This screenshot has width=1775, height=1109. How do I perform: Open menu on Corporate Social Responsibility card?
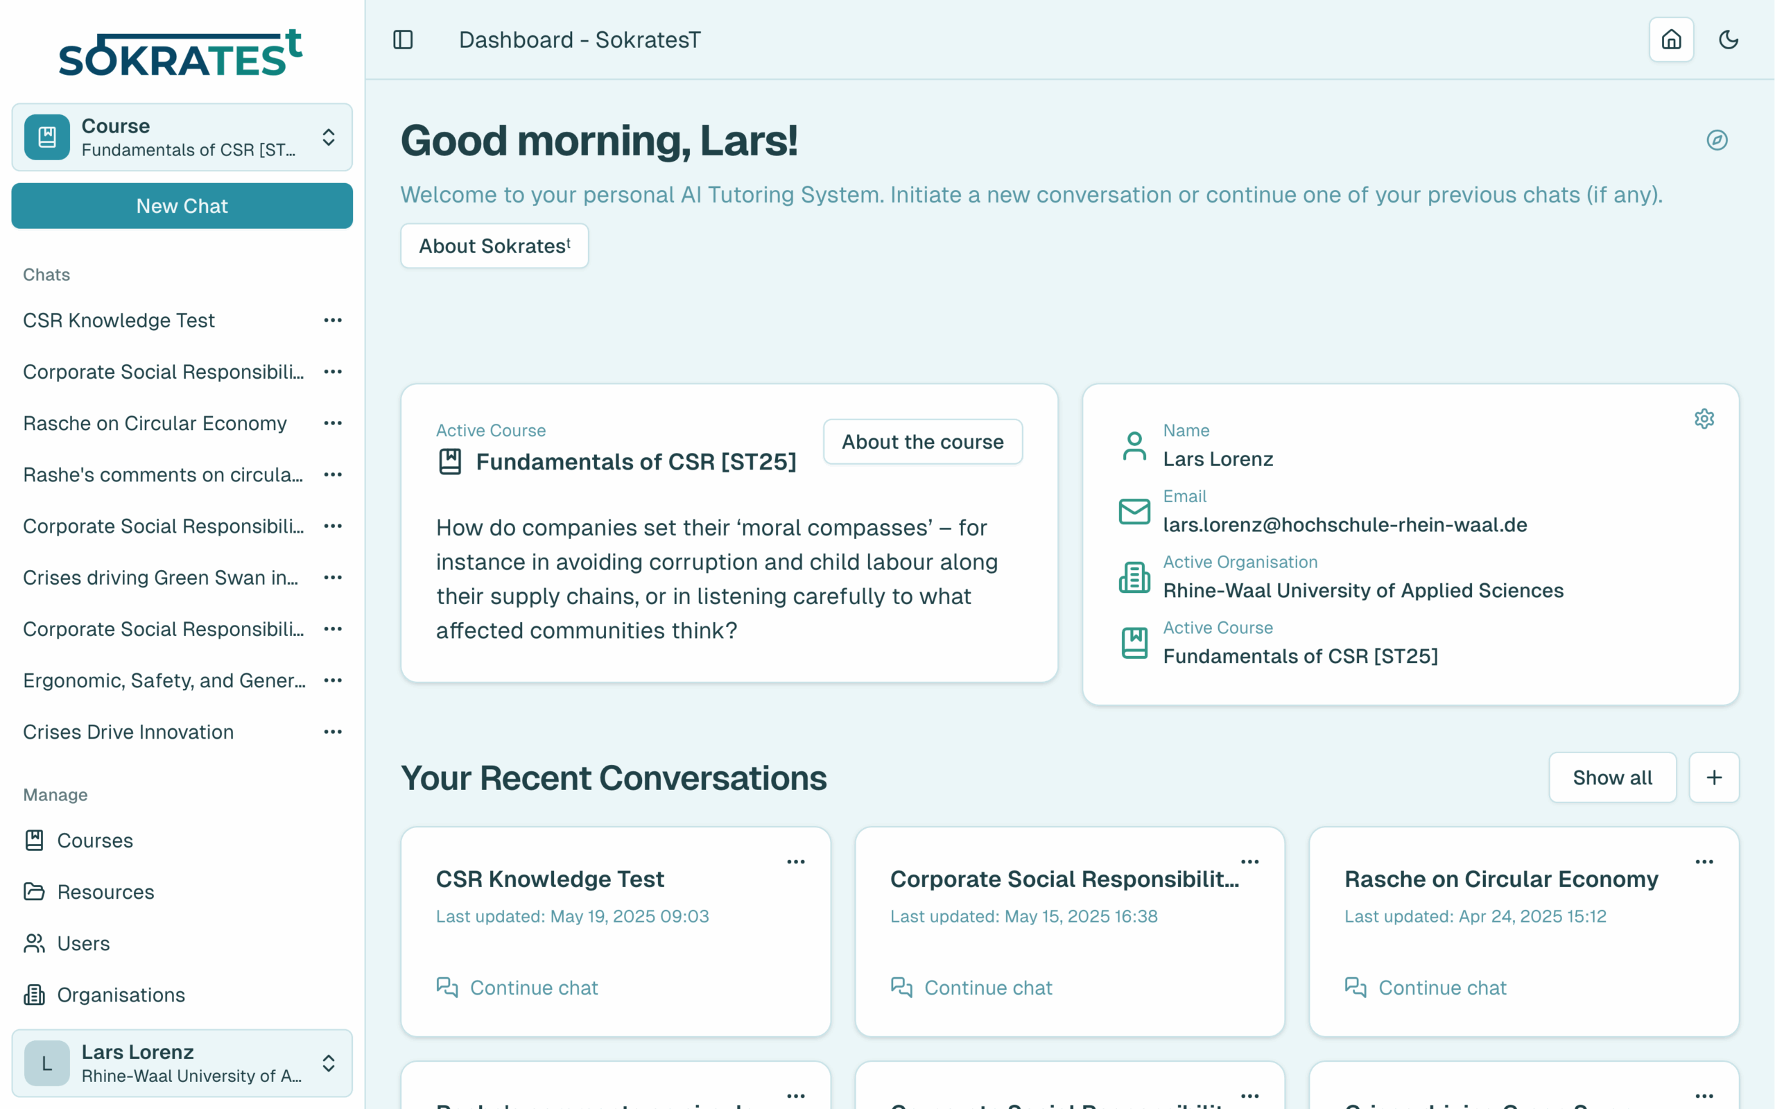(1250, 862)
